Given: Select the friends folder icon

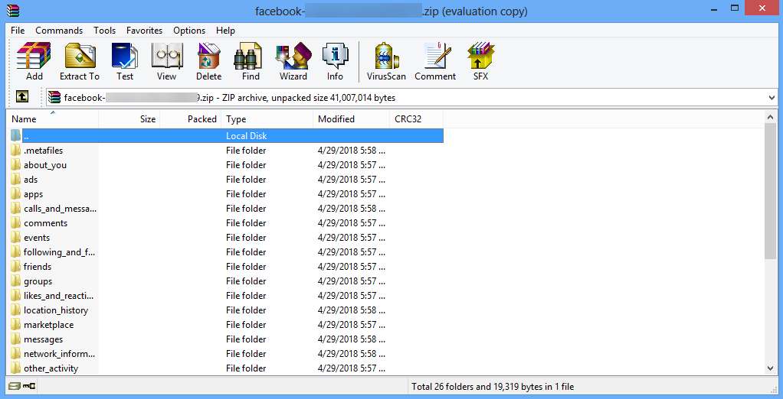Looking at the screenshot, I should (16, 266).
